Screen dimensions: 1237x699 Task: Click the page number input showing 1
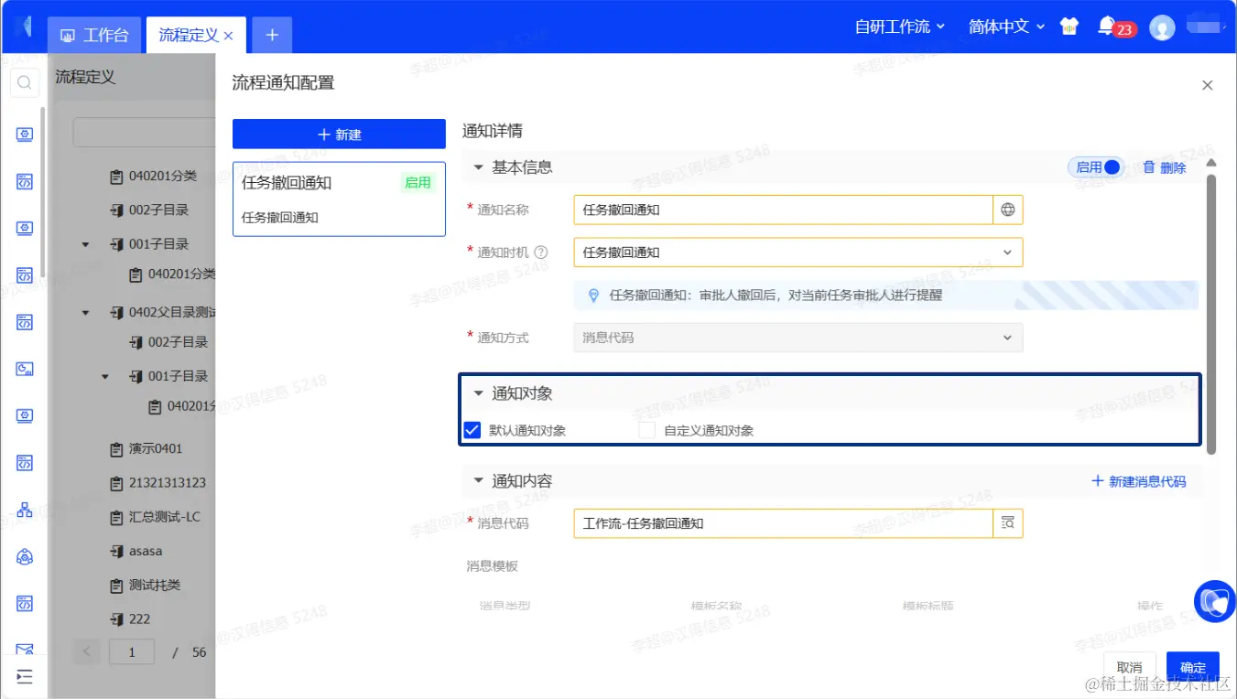point(132,652)
